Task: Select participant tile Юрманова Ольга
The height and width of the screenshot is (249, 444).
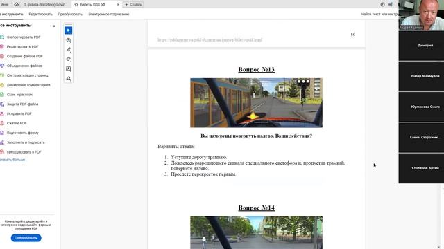Action: 421,107
